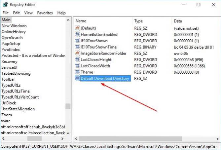
Task: Click the LastClosedHeight DWORD icon
Action: pos(78,60)
